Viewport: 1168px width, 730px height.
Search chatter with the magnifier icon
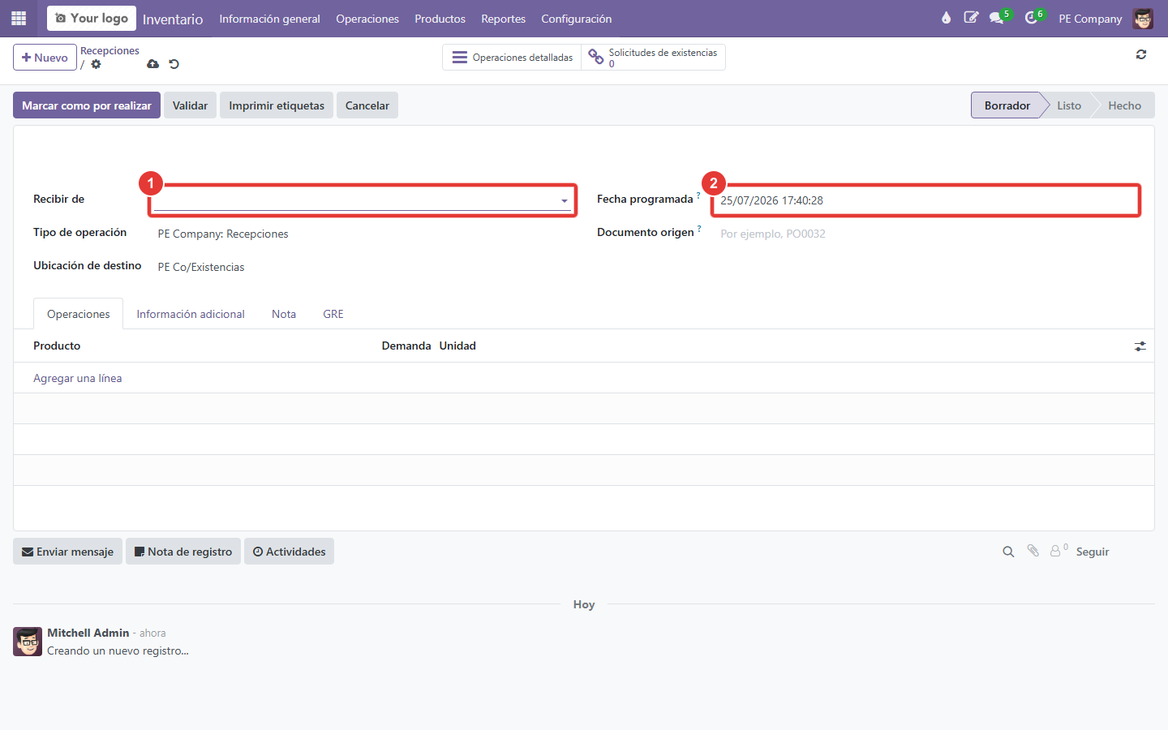1008,552
